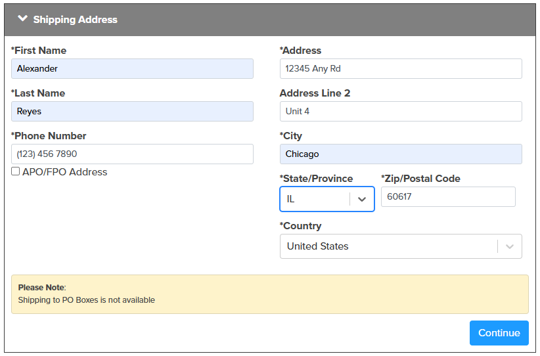Focus the Zip/Postal Code field
Screen dimensions: 540x356
click(448, 196)
